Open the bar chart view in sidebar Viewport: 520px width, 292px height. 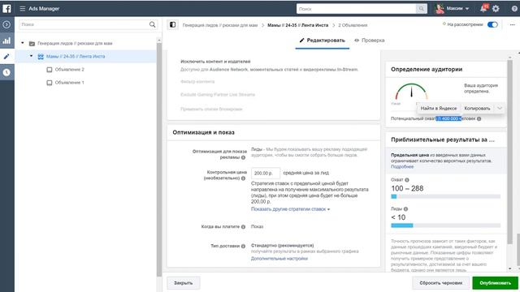[6, 41]
